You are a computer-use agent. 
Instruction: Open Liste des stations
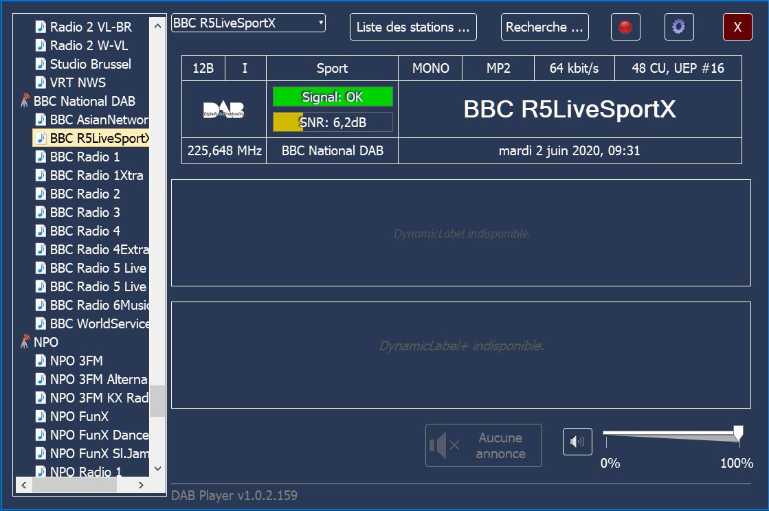[x=413, y=27]
